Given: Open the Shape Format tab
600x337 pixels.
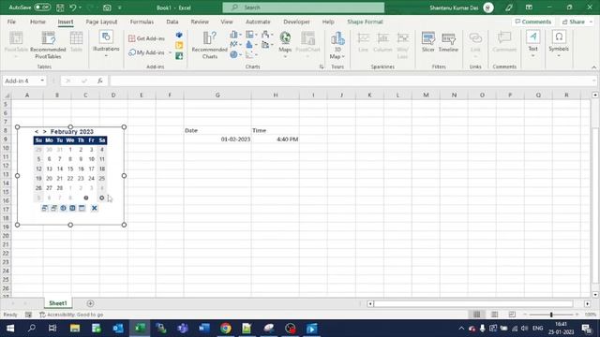Looking at the screenshot, I should [365, 22].
